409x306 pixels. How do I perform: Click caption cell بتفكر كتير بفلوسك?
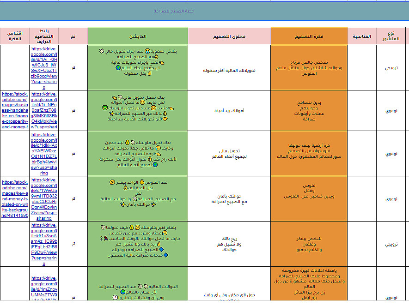pos(138,244)
